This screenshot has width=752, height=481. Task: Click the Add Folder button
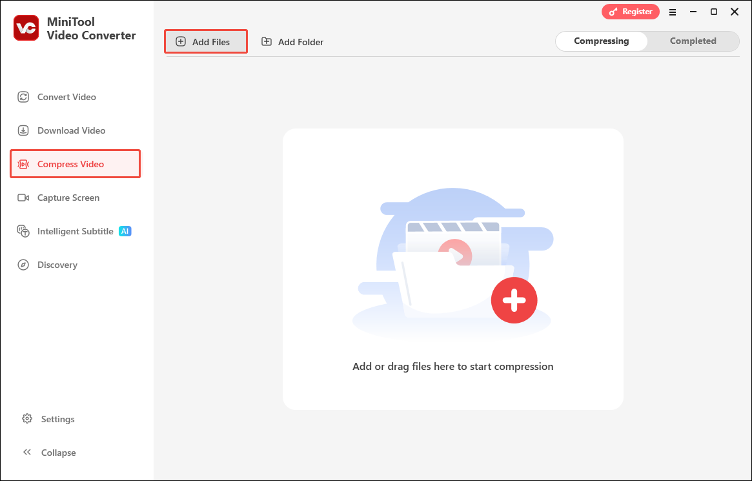click(292, 41)
